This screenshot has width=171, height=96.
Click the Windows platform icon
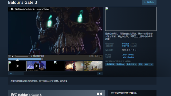point(98,94)
